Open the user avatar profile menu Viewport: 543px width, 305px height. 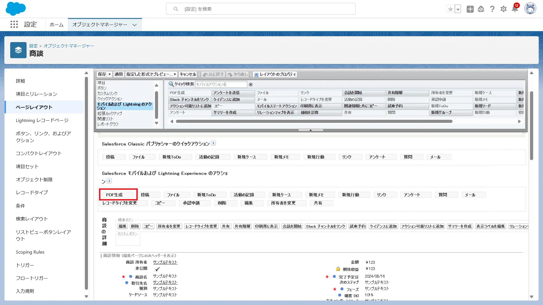[530, 8]
